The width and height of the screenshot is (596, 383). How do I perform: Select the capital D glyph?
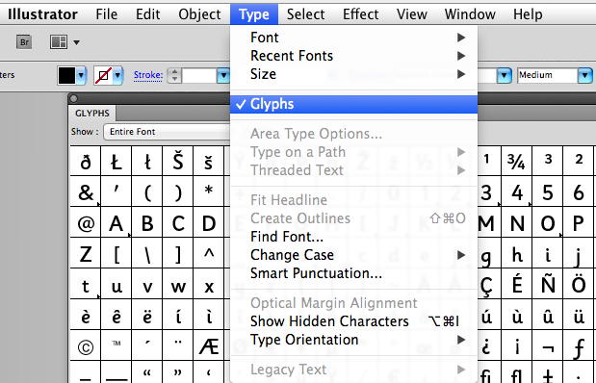(209, 222)
